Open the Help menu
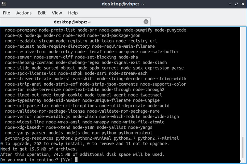Viewport: 247px width, 164px height. point(73,13)
